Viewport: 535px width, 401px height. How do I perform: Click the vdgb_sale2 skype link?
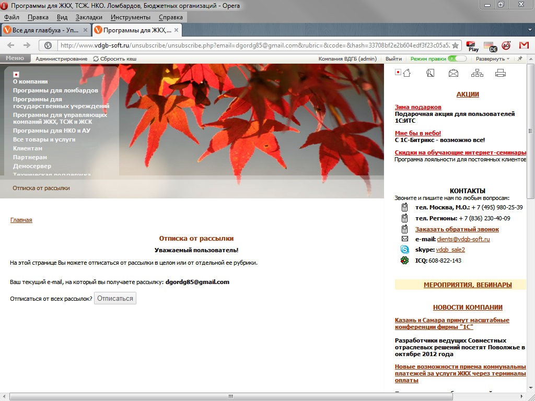(x=450, y=250)
